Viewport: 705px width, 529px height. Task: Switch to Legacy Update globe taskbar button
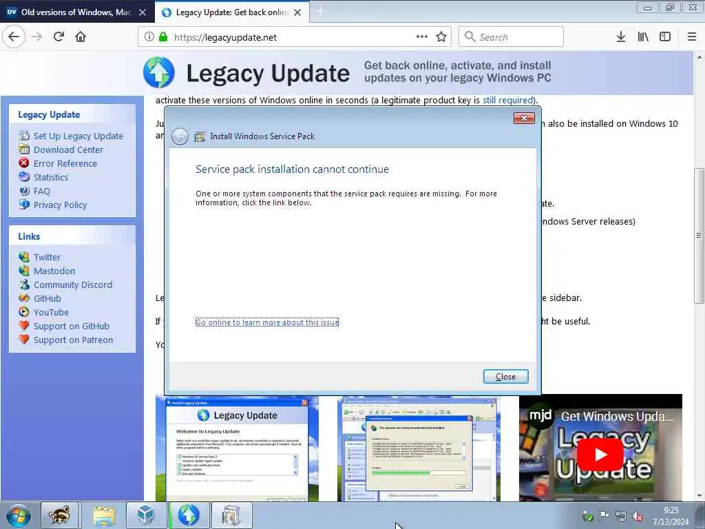point(189,515)
